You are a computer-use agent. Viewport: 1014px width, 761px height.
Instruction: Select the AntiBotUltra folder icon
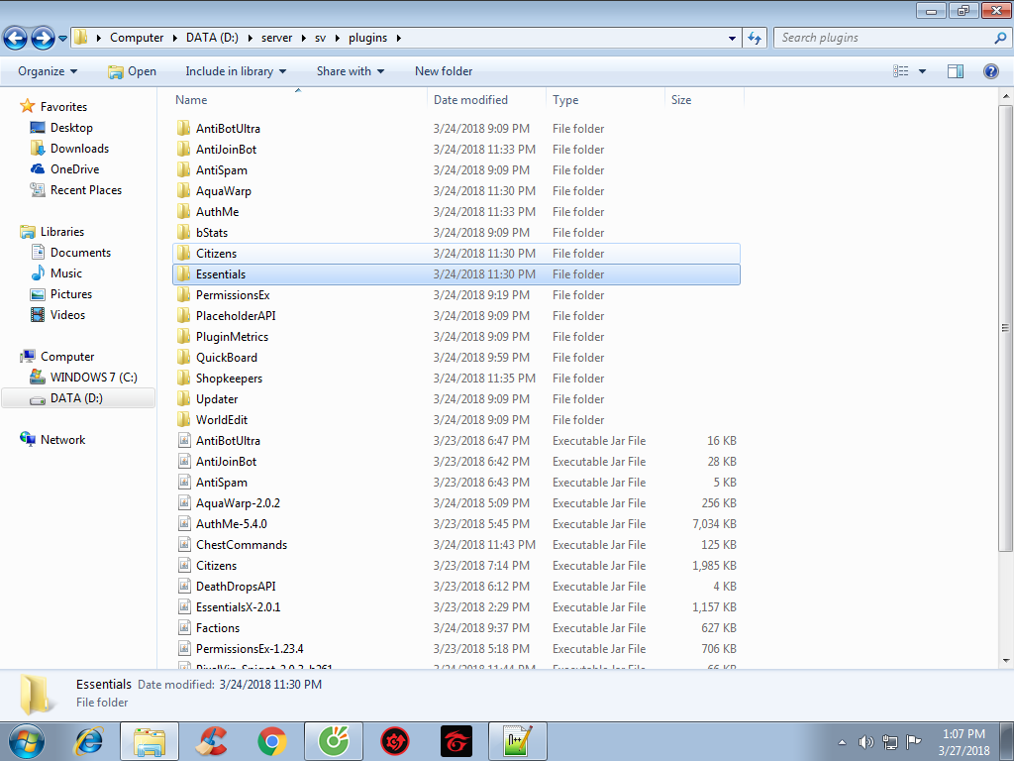pyautogui.click(x=184, y=128)
